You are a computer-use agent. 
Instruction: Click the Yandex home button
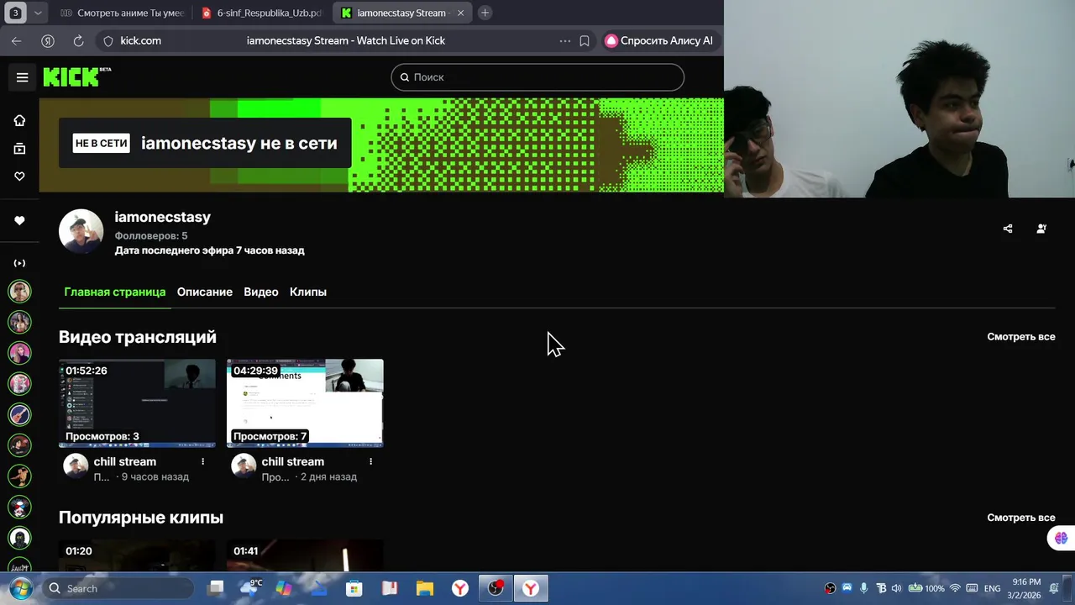click(x=48, y=40)
